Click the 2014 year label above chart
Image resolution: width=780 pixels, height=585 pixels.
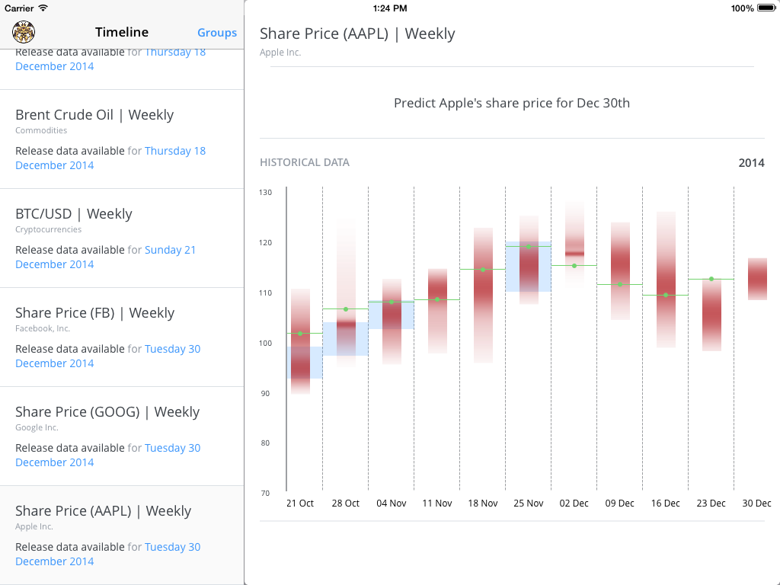(x=751, y=163)
